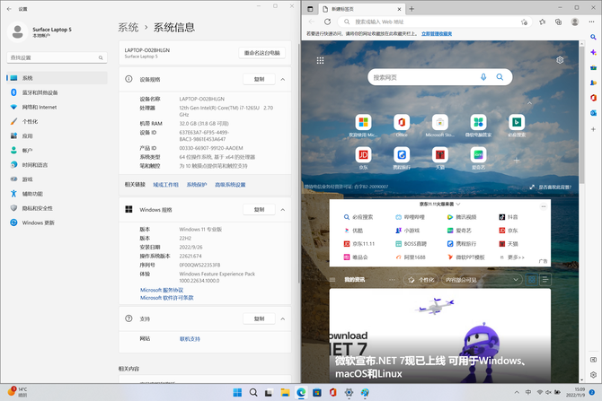The width and height of the screenshot is (602, 401).
Task: Select 蓝牙和其他设备 in the Settings sidebar
Action: [x=57, y=92]
